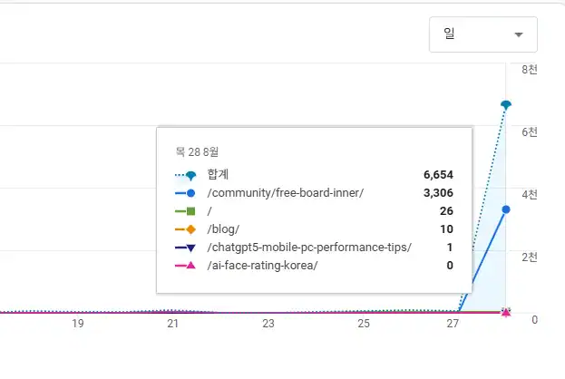Click the teal 합계 data point on chart
Viewport: 565px width, 379px height.
click(506, 105)
